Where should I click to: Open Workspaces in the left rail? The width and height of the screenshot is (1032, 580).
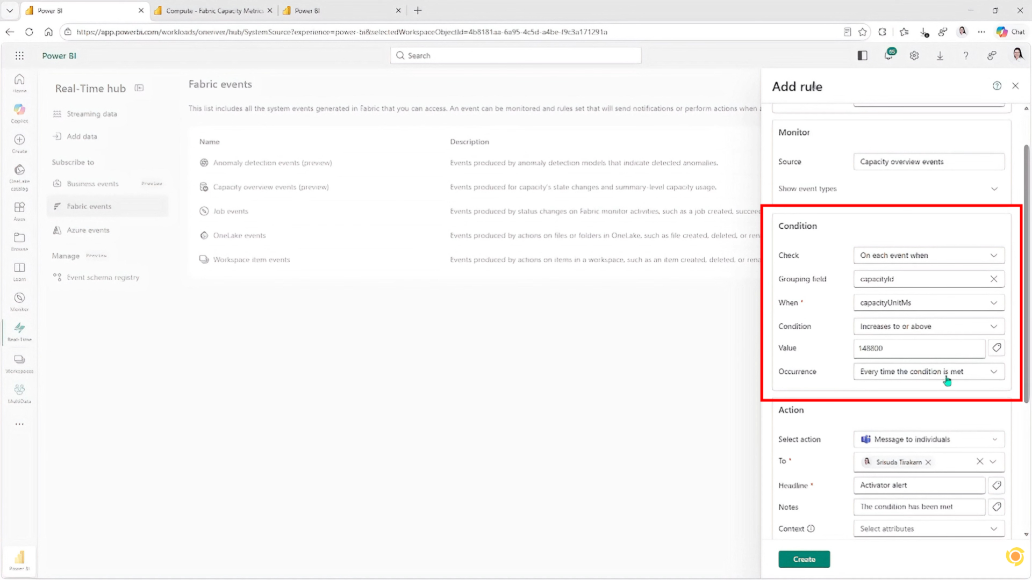point(19,363)
